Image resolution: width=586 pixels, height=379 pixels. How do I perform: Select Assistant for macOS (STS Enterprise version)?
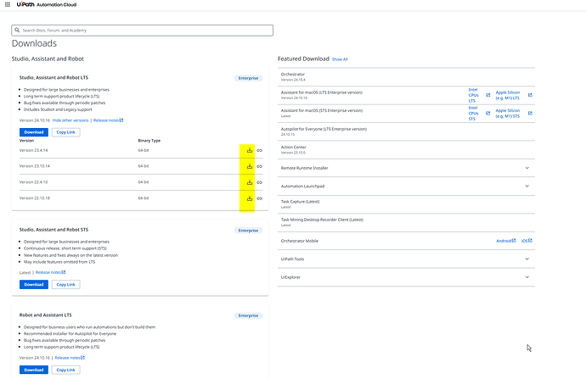[322, 111]
